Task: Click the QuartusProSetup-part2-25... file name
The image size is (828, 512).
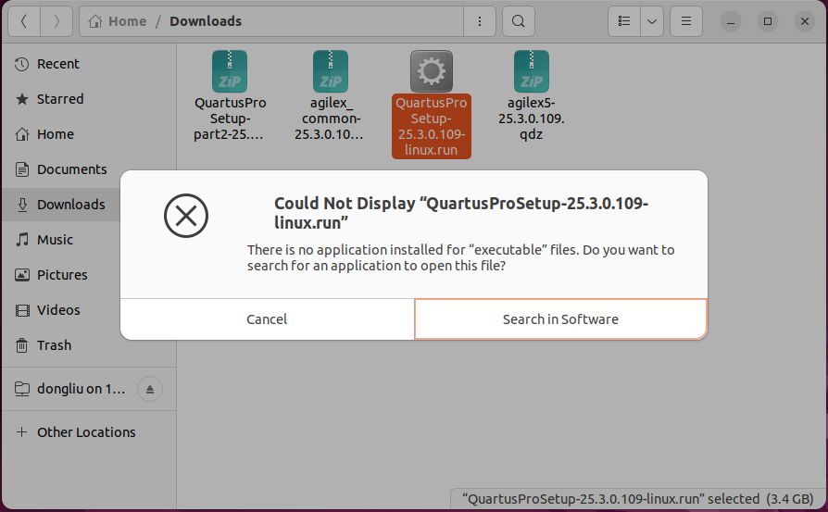Action: pyautogui.click(x=230, y=119)
